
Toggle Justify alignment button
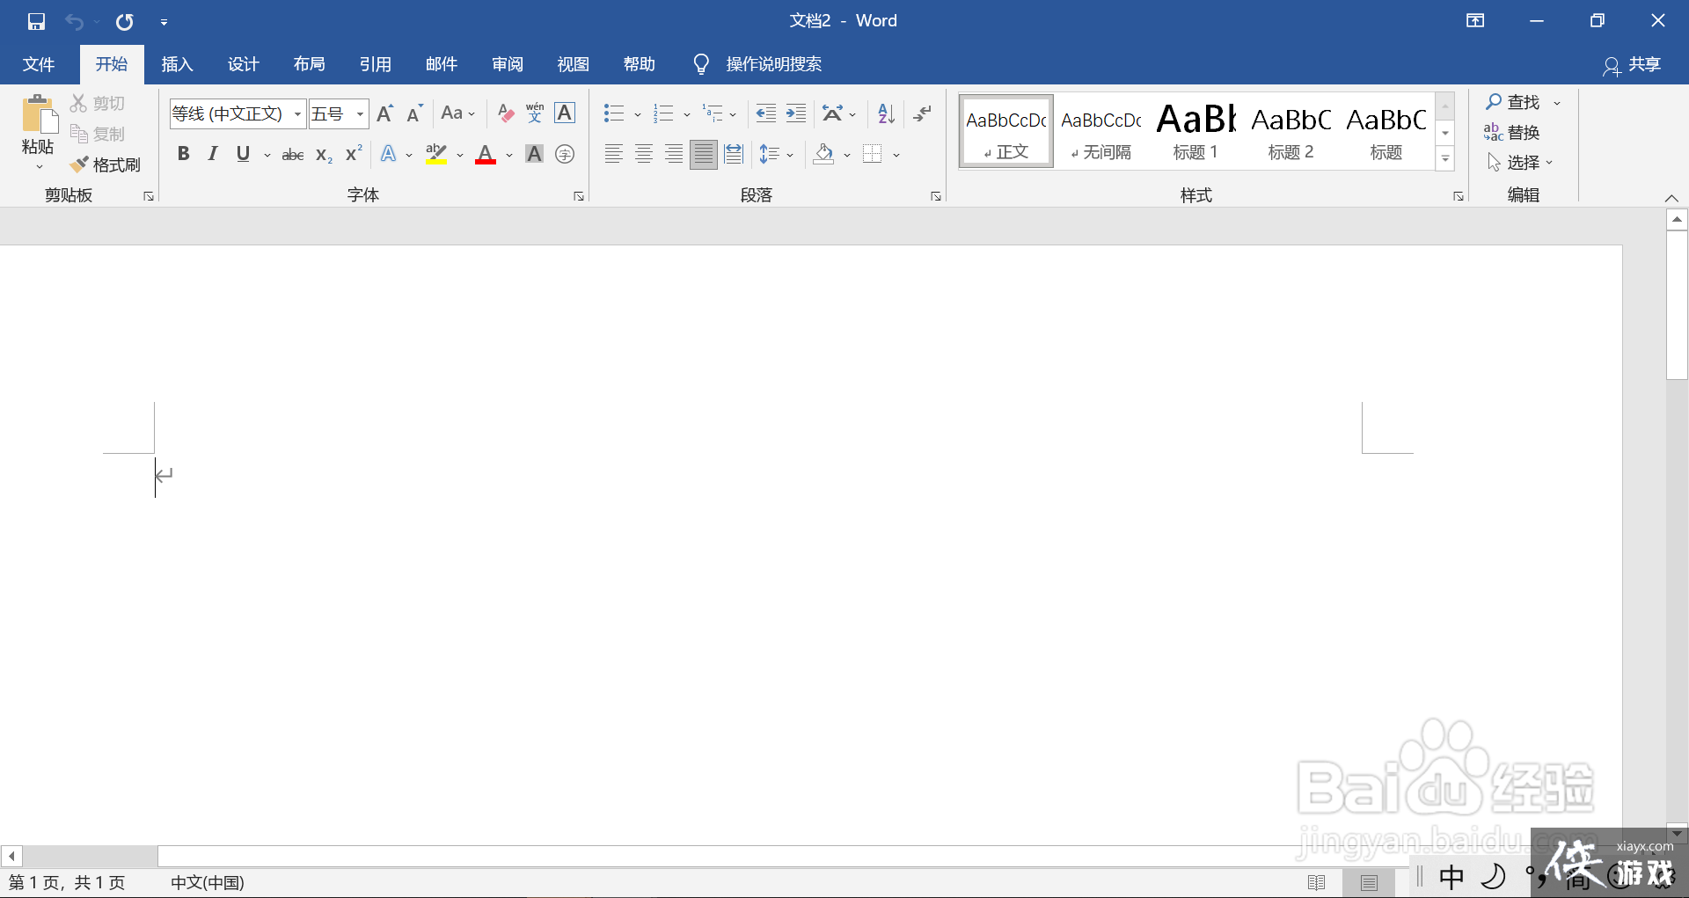click(x=704, y=155)
